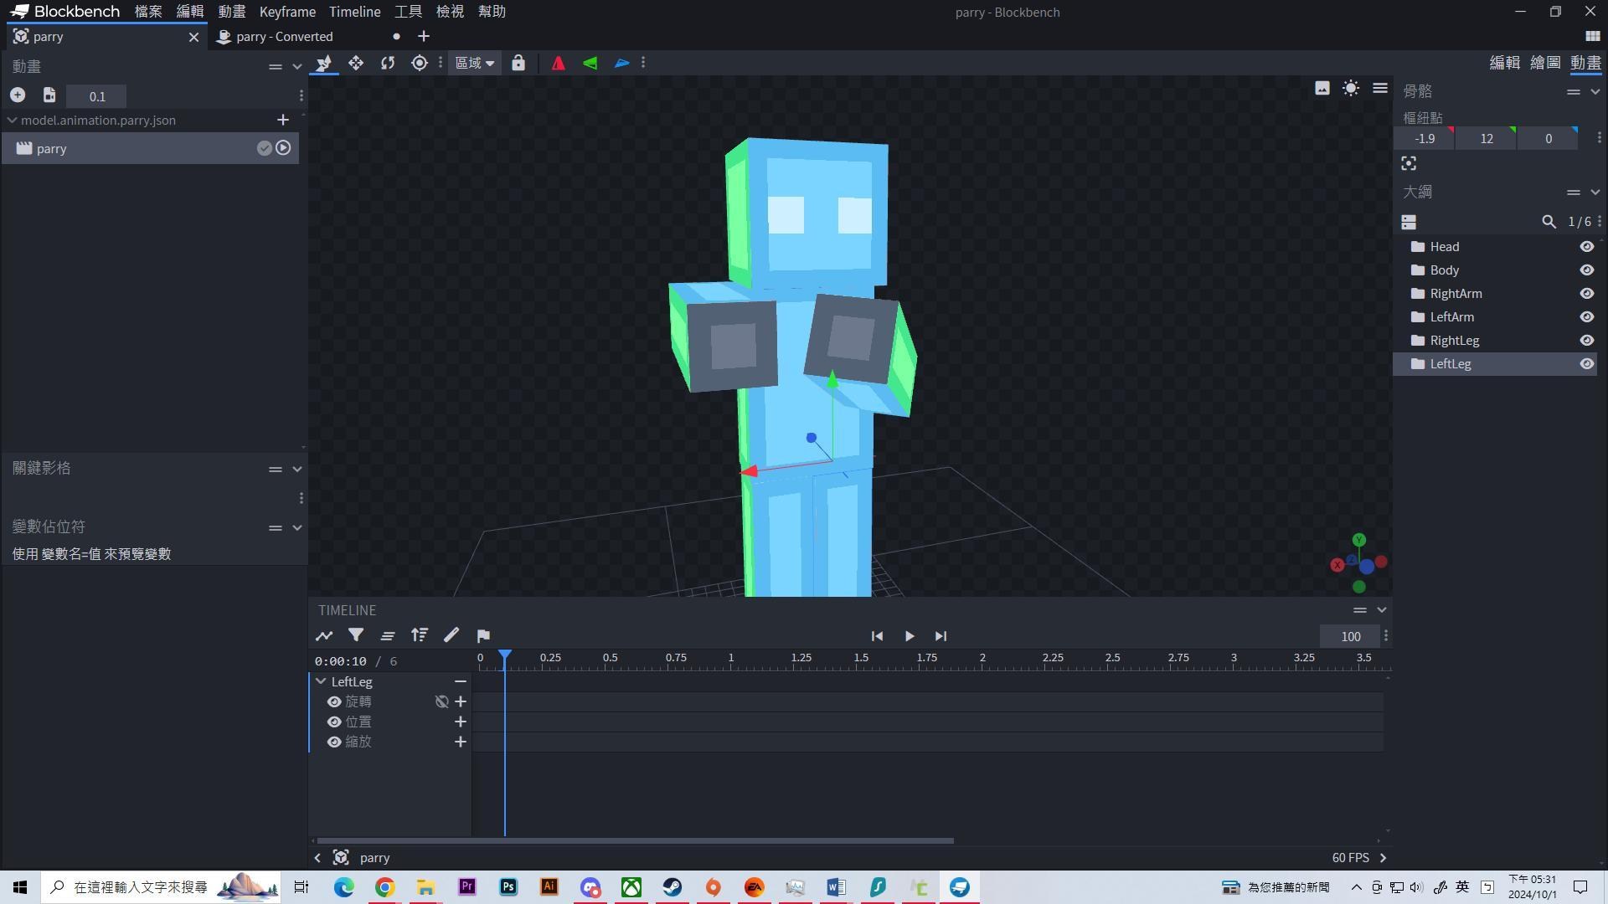This screenshot has width=1608, height=904.
Task: Click the focus pivot icon in 骨骼 panel
Action: 1408,163
